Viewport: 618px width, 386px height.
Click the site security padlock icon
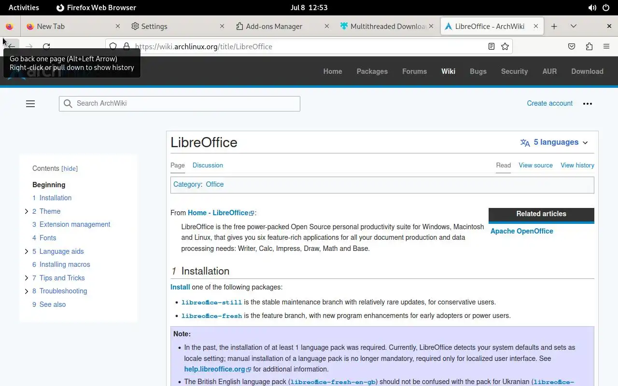(x=126, y=46)
